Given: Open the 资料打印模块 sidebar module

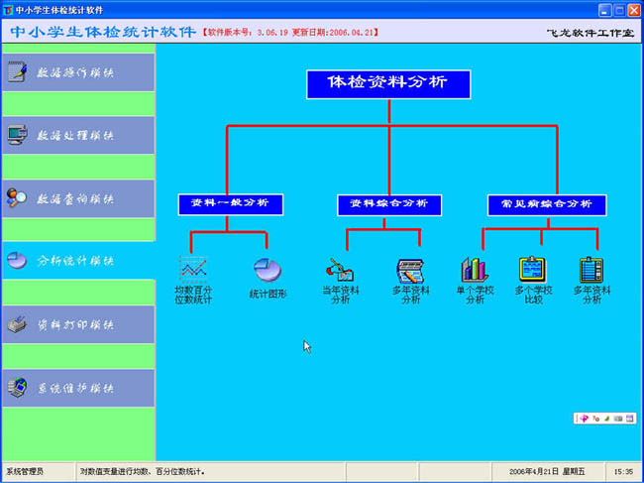Looking at the screenshot, I should click(x=78, y=324).
